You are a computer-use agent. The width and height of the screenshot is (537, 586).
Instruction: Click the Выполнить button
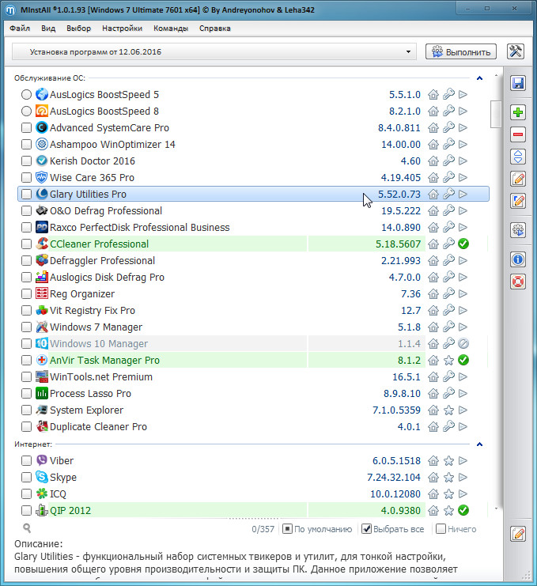pyautogui.click(x=461, y=51)
